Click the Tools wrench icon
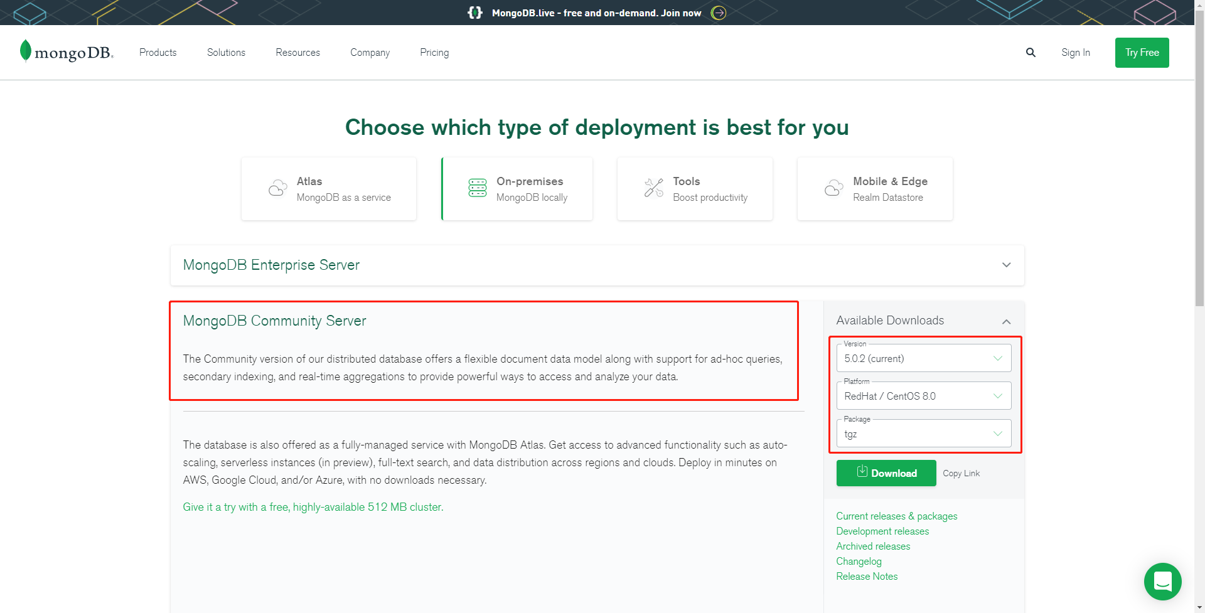This screenshot has width=1205, height=613. [653, 188]
